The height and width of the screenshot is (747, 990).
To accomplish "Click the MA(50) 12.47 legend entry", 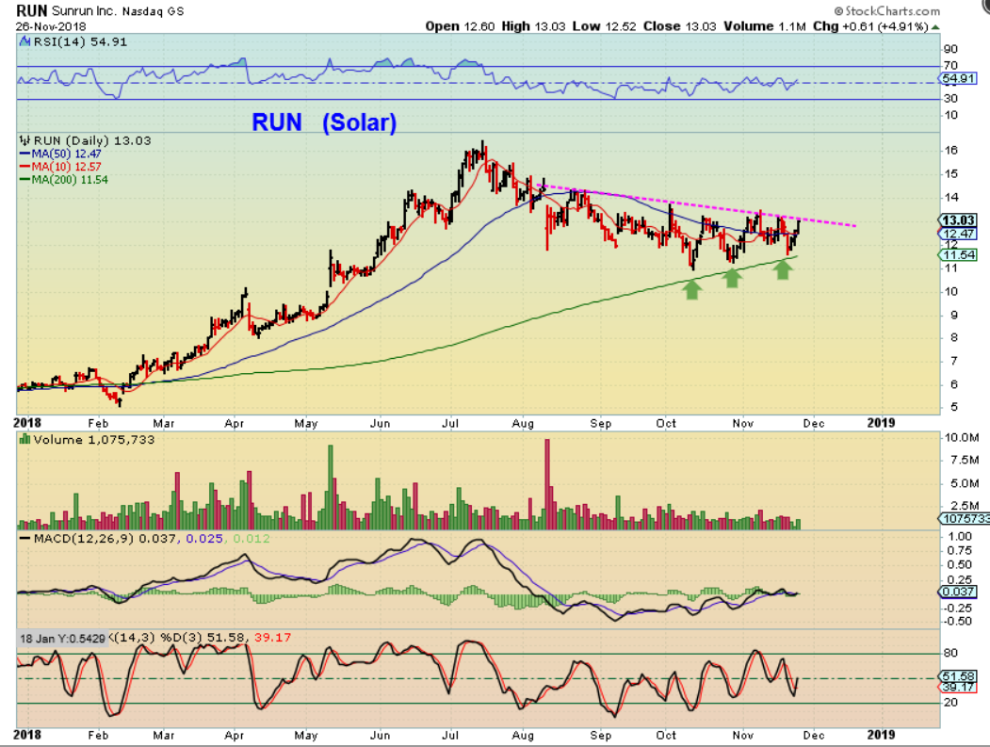I will [66, 154].
